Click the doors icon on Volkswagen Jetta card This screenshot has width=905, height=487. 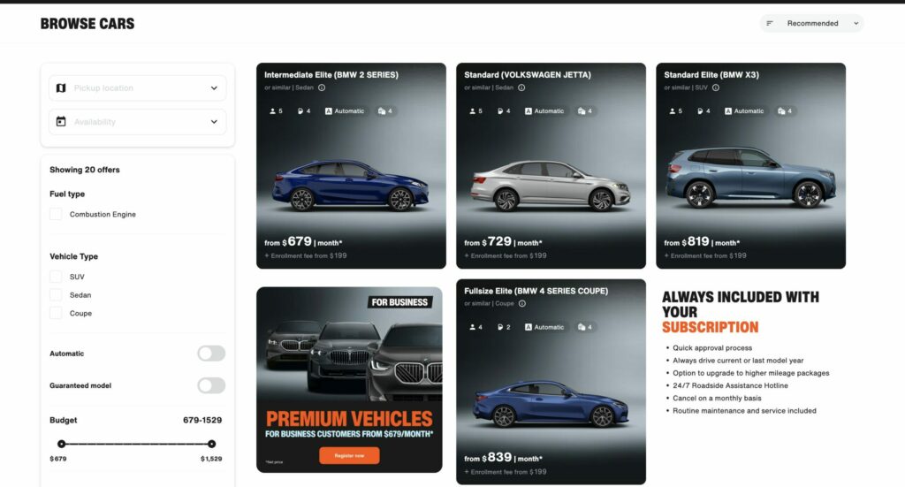point(500,111)
